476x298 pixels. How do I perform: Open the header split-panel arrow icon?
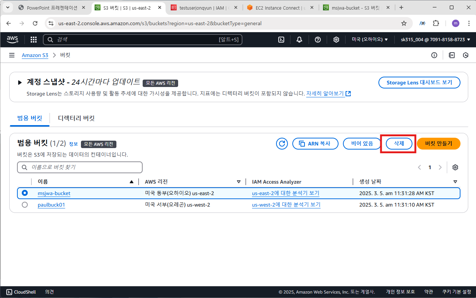tap(452, 55)
